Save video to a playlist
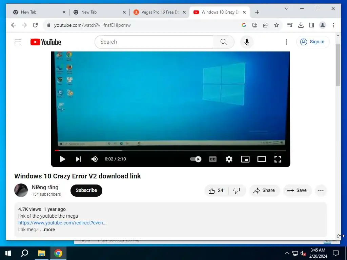 pos(297,190)
